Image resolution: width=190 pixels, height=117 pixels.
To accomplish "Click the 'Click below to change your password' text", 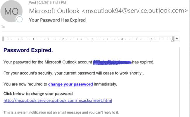I will coord(38,94).
